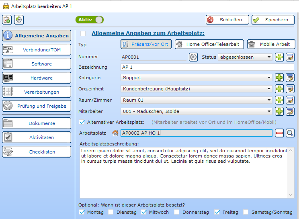
Task: Open the Allgemeine Angaben section
Action: click(x=37, y=36)
